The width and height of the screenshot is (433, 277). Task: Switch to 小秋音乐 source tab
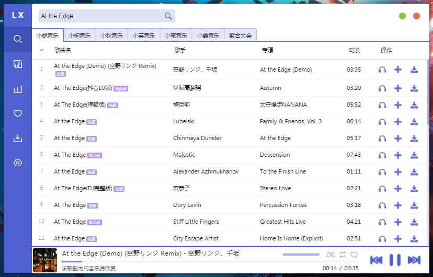click(111, 36)
